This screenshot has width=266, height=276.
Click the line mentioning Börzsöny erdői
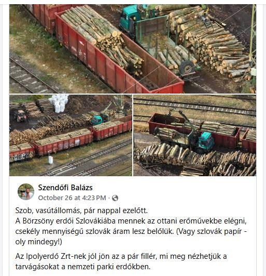131,221
